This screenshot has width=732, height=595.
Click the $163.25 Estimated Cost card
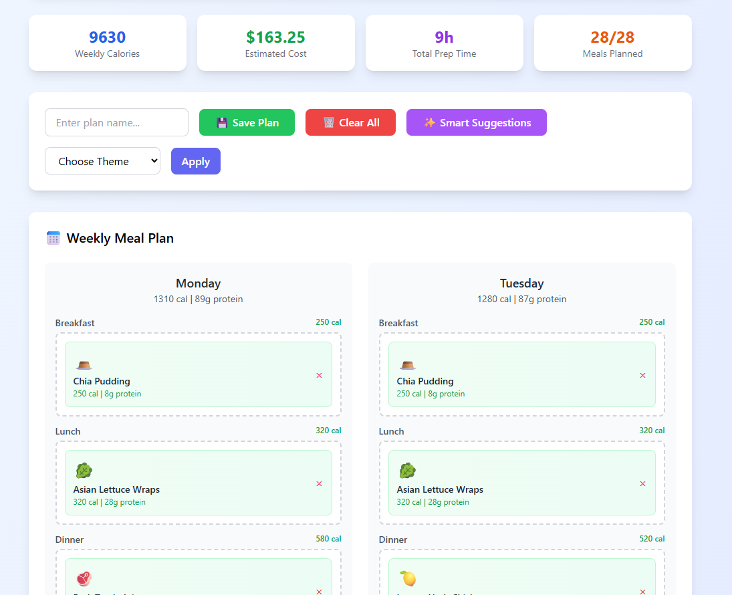(276, 43)
